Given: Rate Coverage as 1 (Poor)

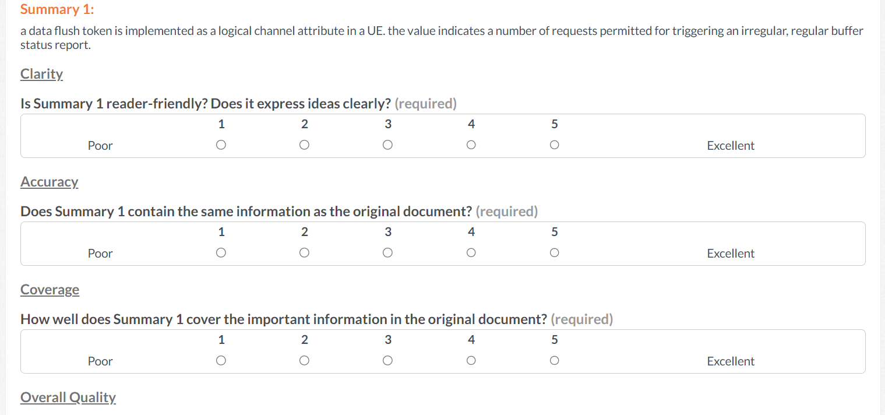Looking at the screenshot, I should click(221, 361).
